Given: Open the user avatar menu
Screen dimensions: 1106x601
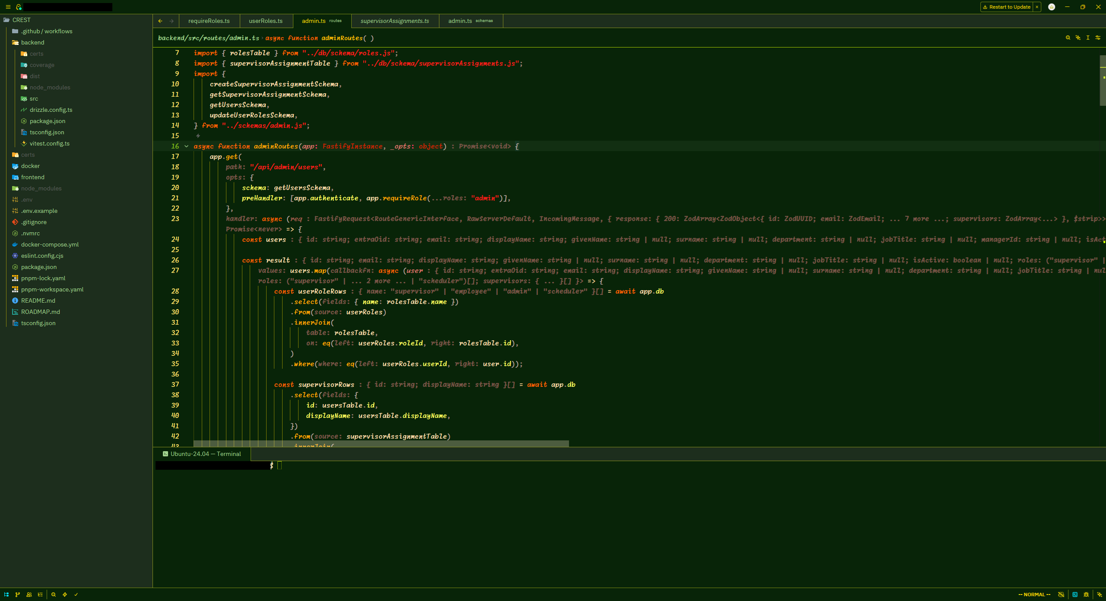Looking at the screenshot, I should (x=1052, y=7).
